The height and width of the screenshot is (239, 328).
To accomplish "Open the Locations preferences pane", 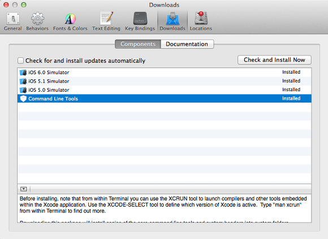I will click(201, 22).
